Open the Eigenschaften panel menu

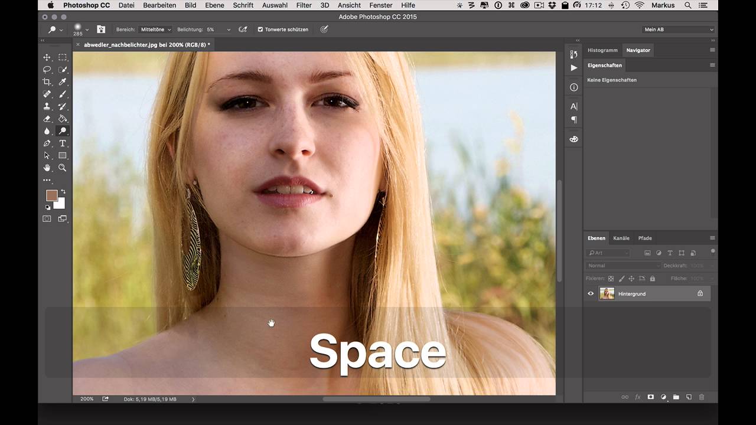712,65
